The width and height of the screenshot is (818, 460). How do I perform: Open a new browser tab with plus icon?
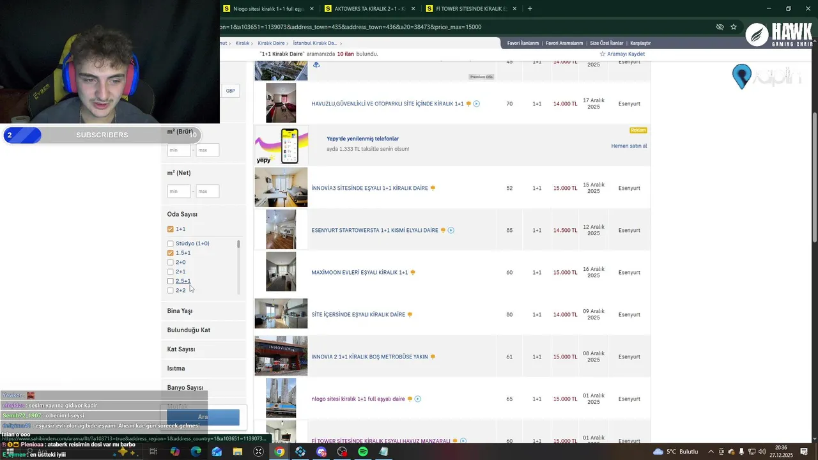pos(530,9)
